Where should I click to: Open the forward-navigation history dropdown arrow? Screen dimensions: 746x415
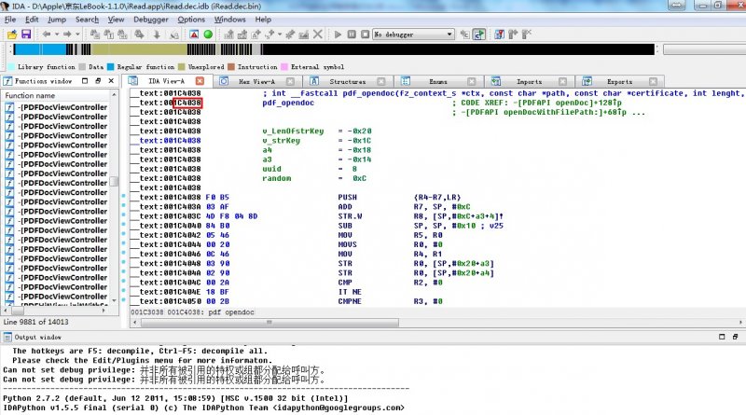click(77, 35)
